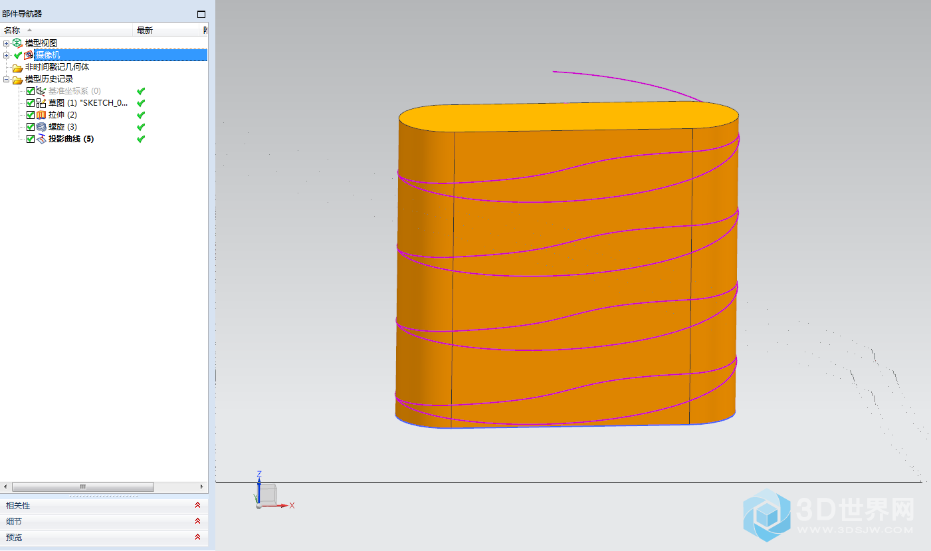Select the 螺旋 (3) feature
The height and width of the screenshot is (551, 931).
tap(62, 127)
